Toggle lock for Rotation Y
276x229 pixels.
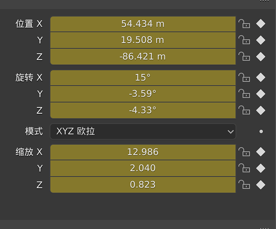coord(244,94)
